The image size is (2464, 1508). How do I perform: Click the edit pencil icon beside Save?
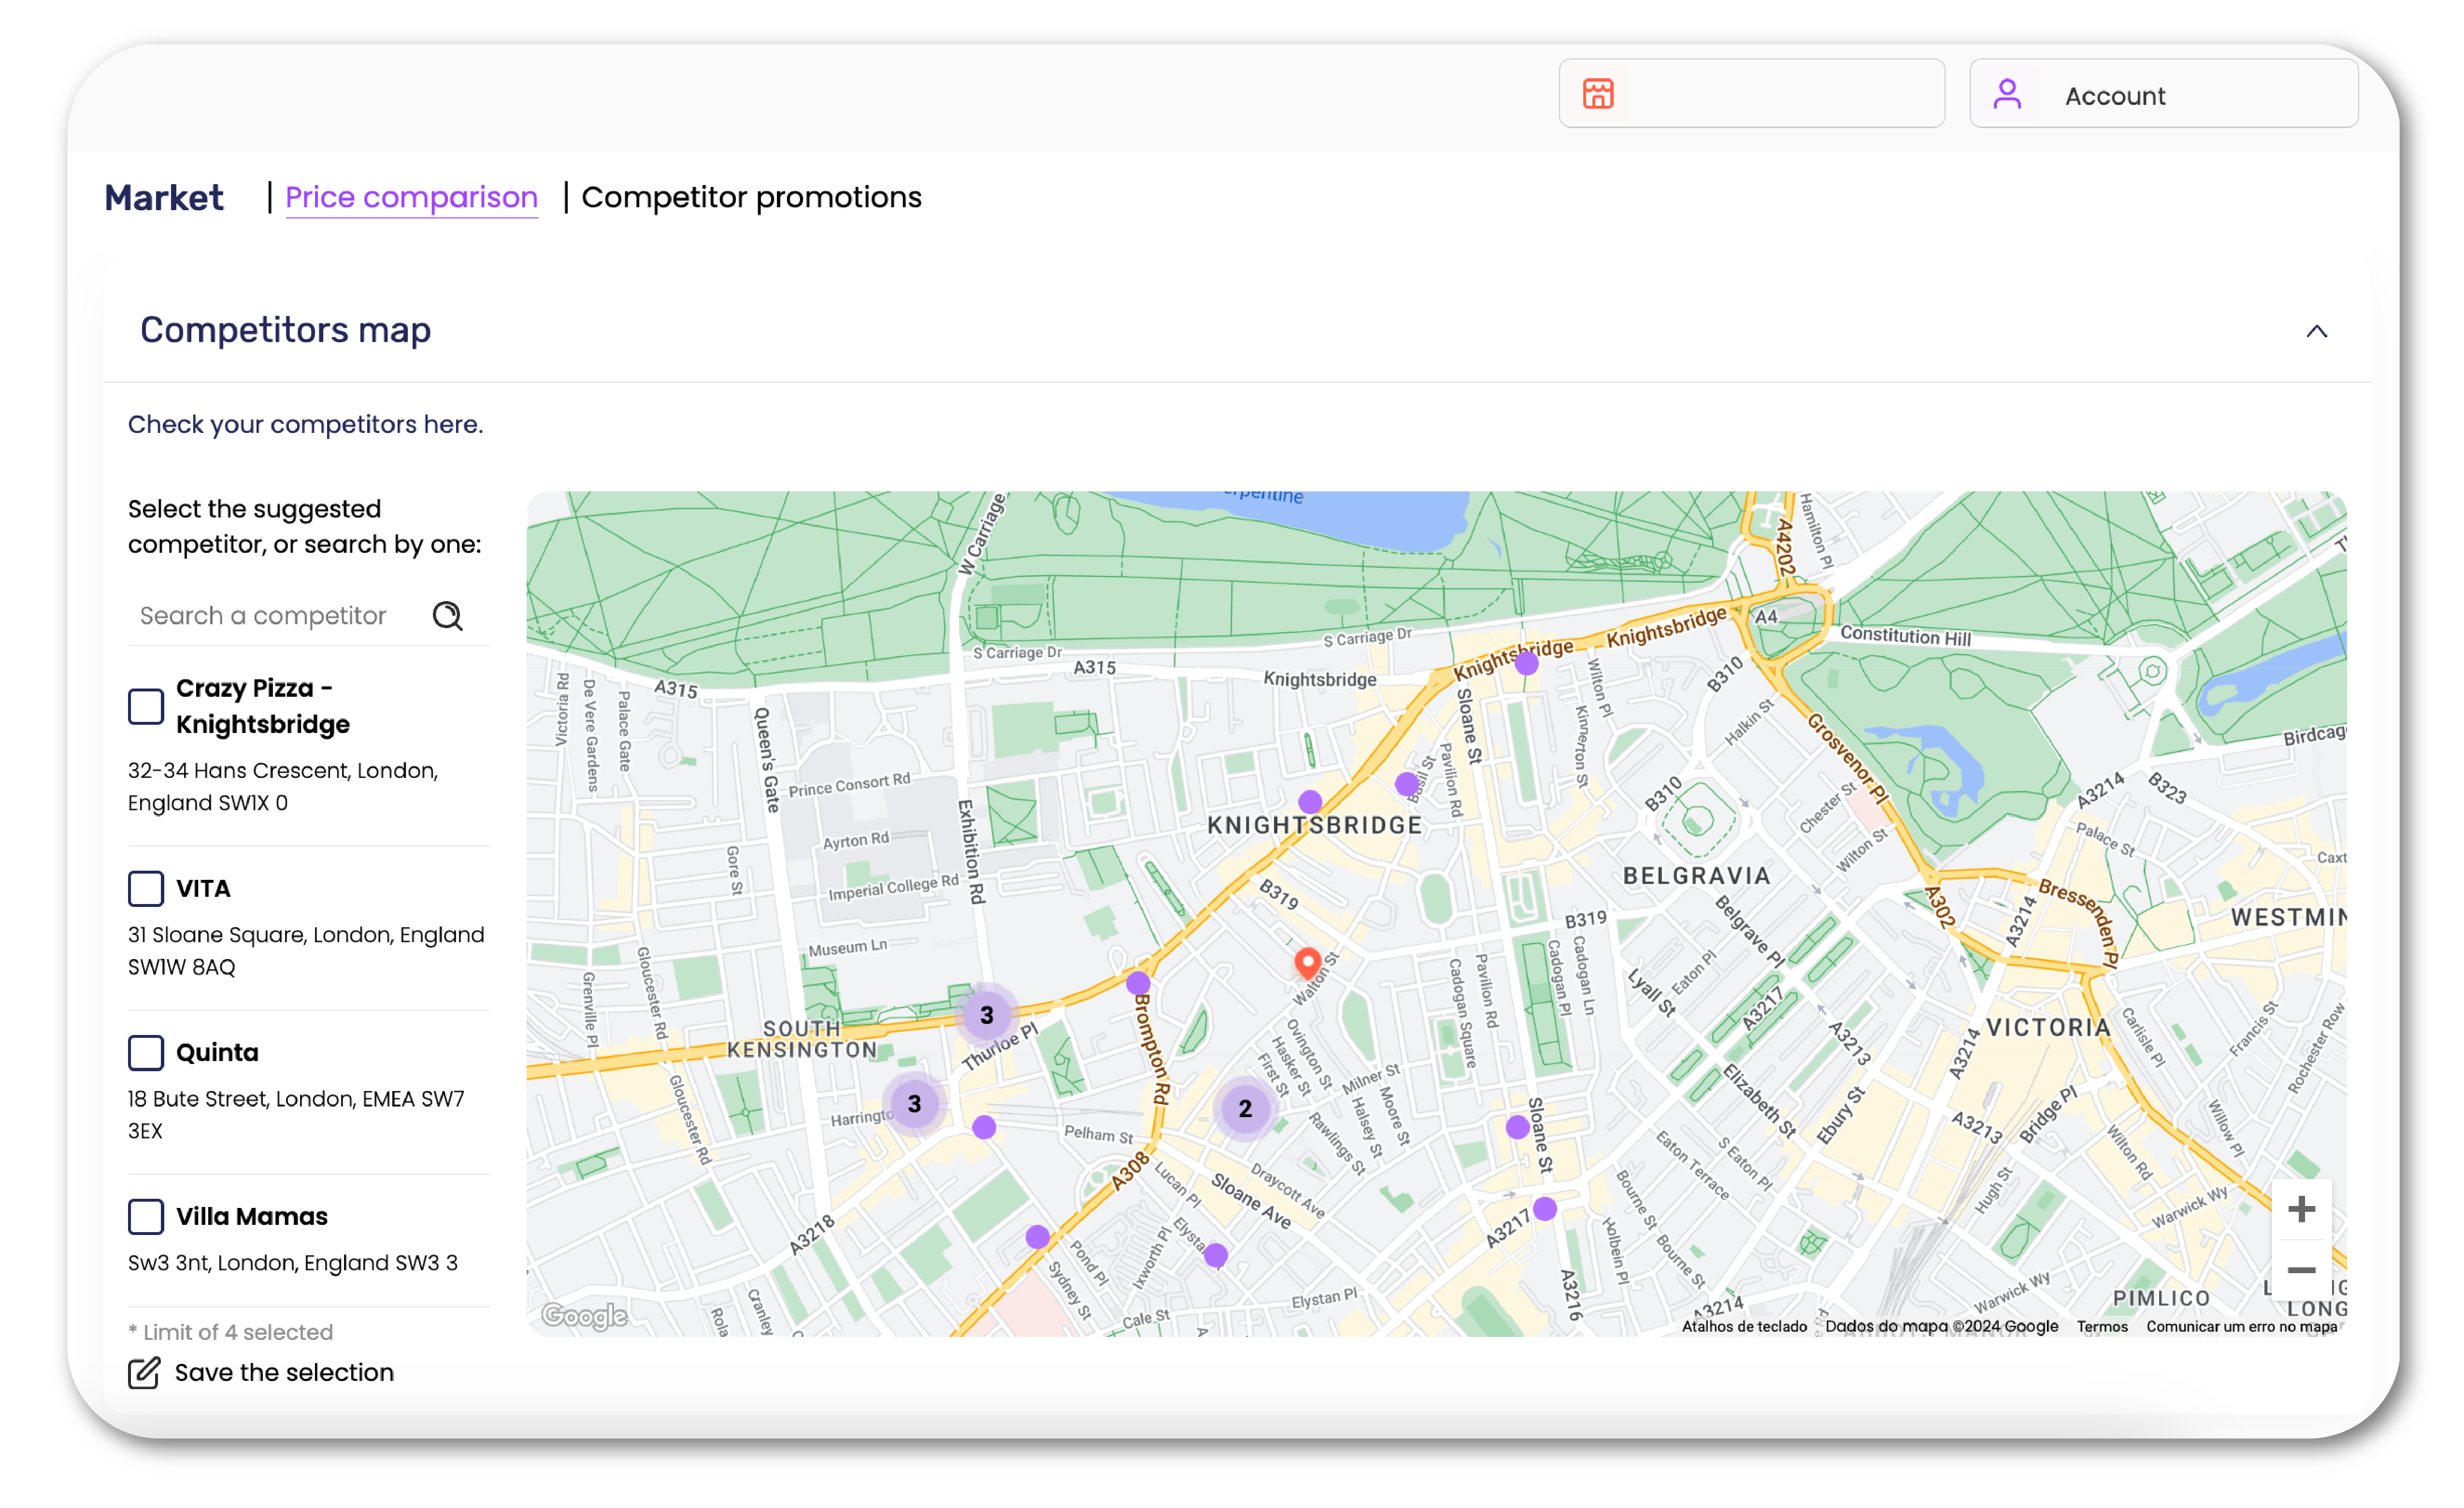144,1372
